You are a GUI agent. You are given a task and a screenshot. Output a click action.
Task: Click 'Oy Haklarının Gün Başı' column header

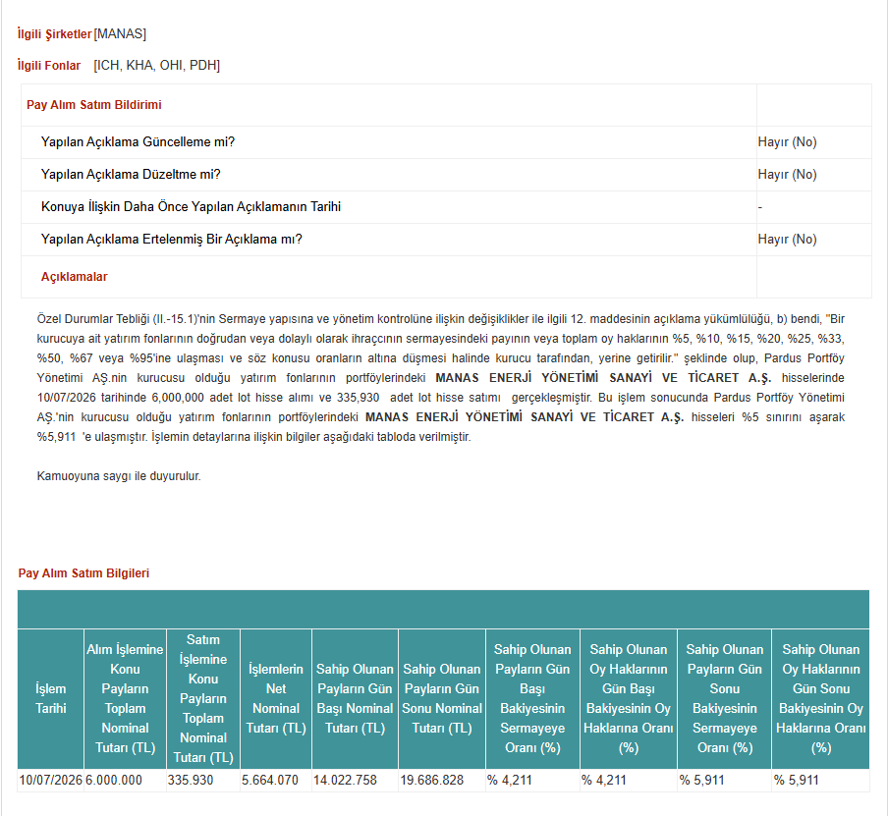click(629, 699)
